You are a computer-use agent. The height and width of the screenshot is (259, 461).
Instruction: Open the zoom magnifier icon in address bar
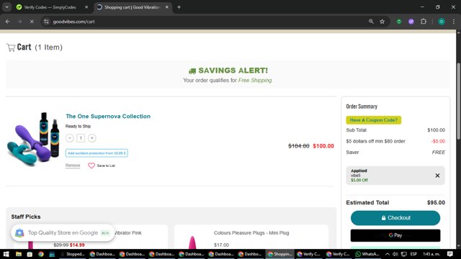coord(371,22)
